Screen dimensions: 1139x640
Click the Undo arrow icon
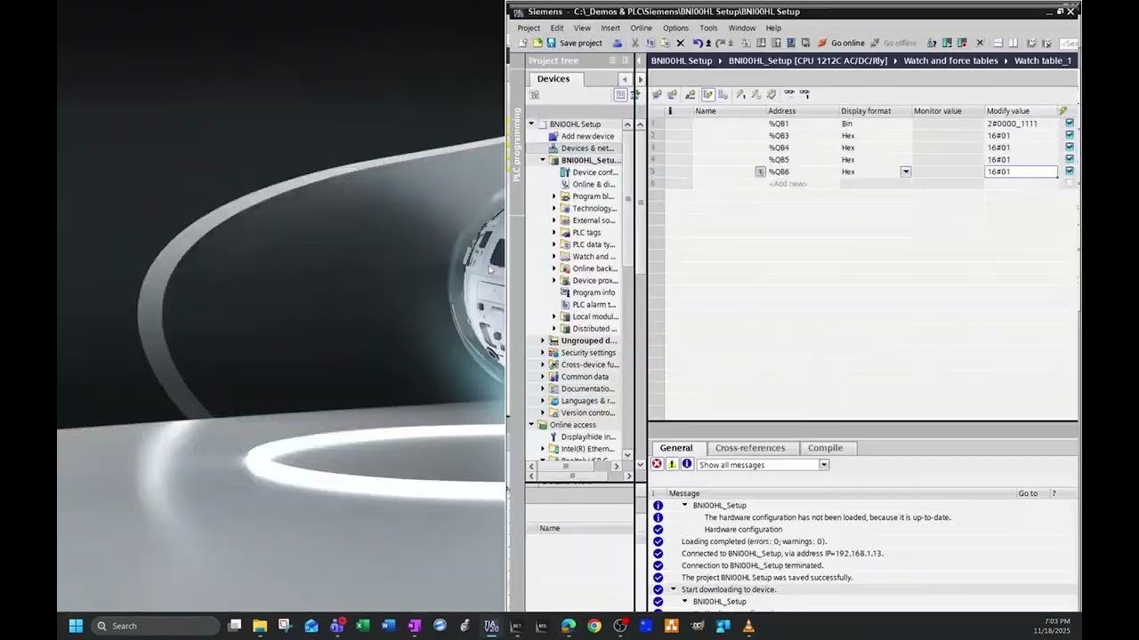(x=698, y=43)
